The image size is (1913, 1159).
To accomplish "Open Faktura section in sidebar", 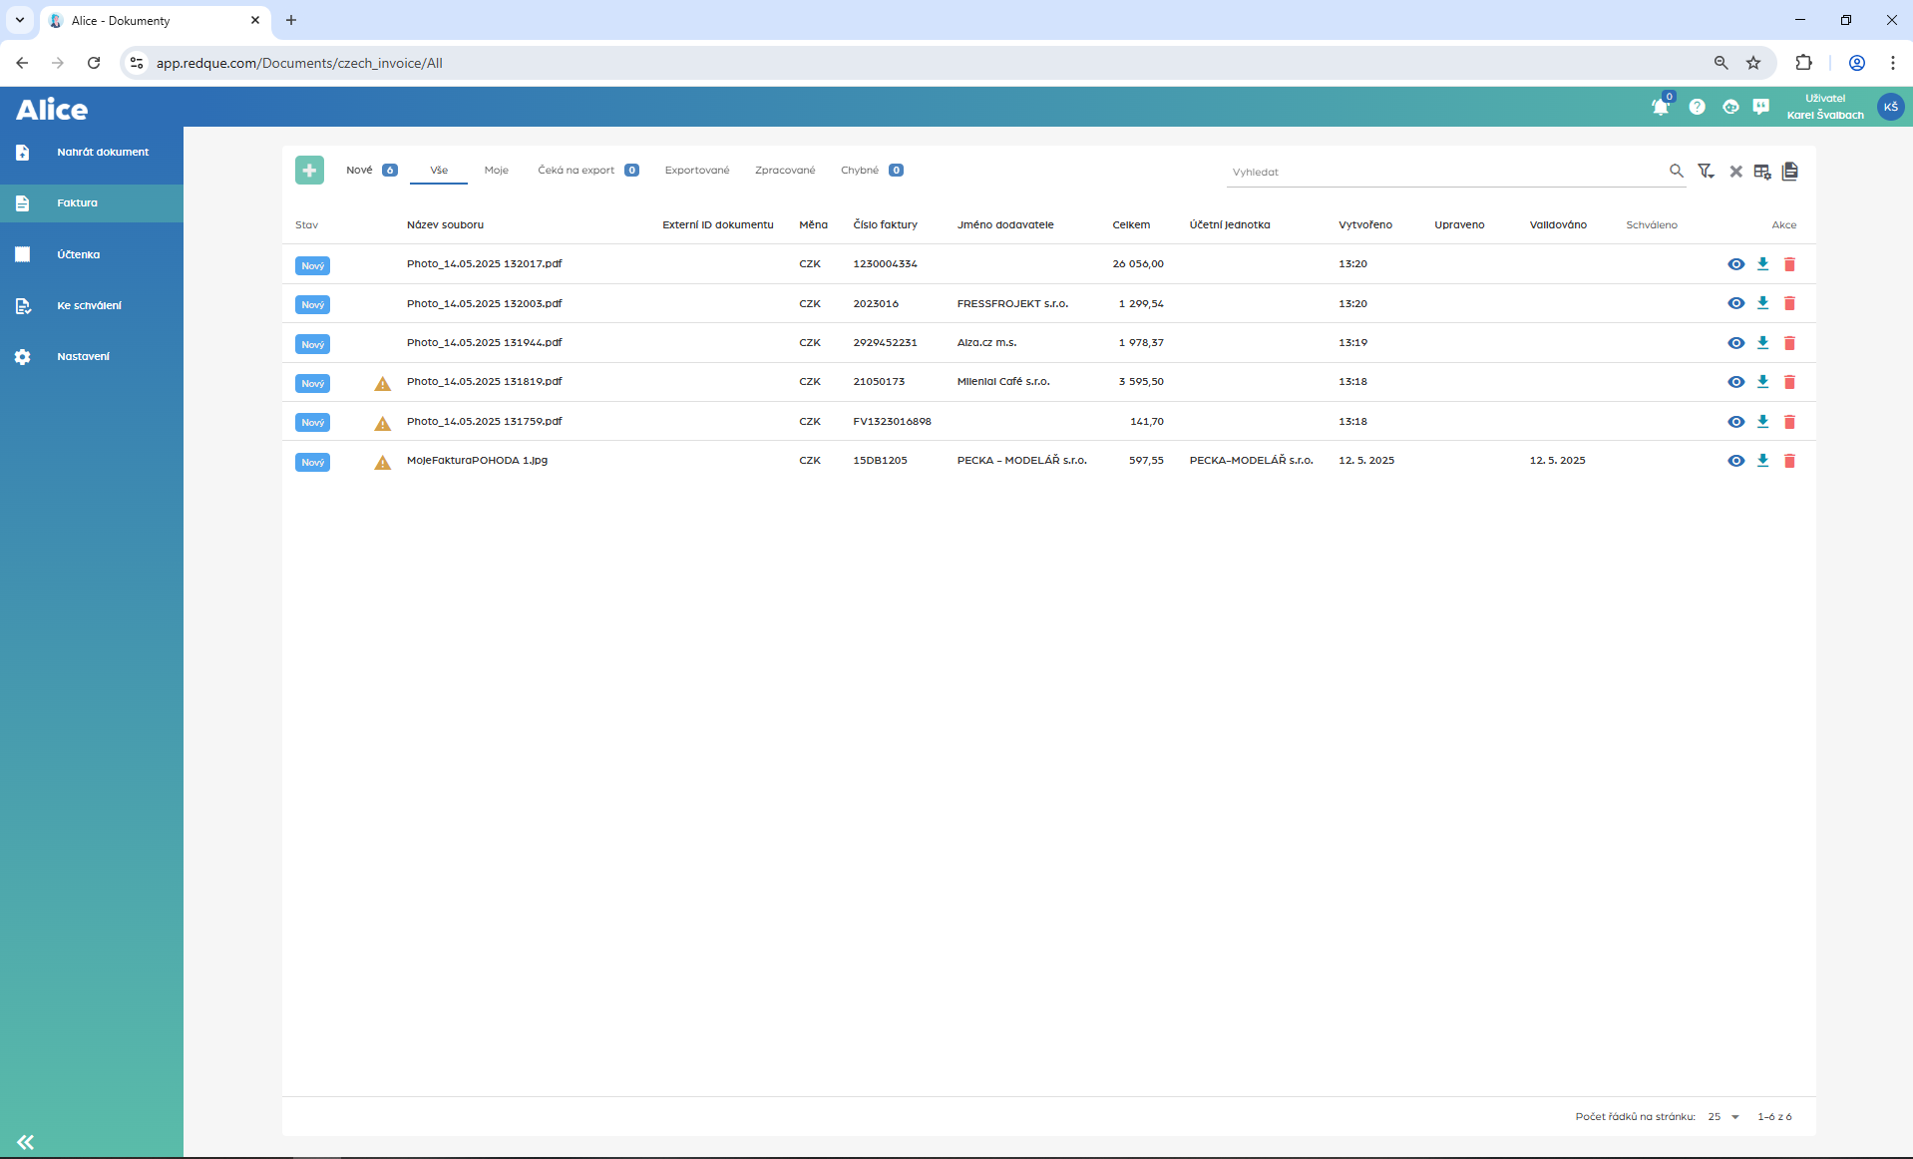I will pos(92,203).
